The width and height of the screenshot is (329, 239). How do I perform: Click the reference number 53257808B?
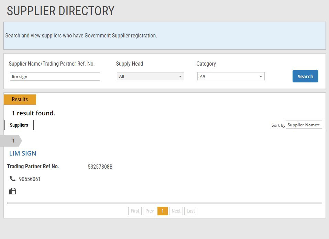click(100, 167)
